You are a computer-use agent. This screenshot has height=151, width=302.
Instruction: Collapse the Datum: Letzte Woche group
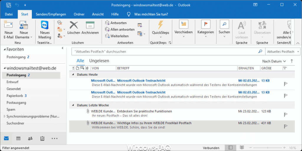pos(73,105)
